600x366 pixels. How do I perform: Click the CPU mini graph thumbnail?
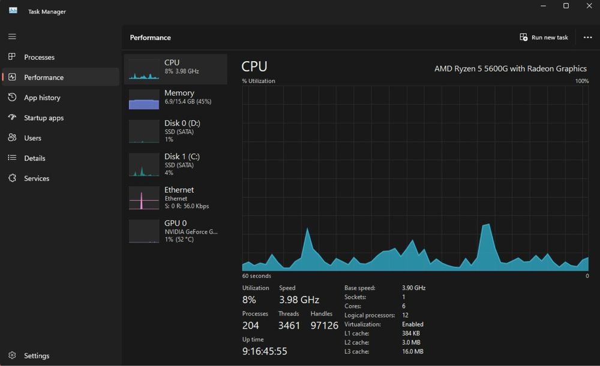coord(144,69)
